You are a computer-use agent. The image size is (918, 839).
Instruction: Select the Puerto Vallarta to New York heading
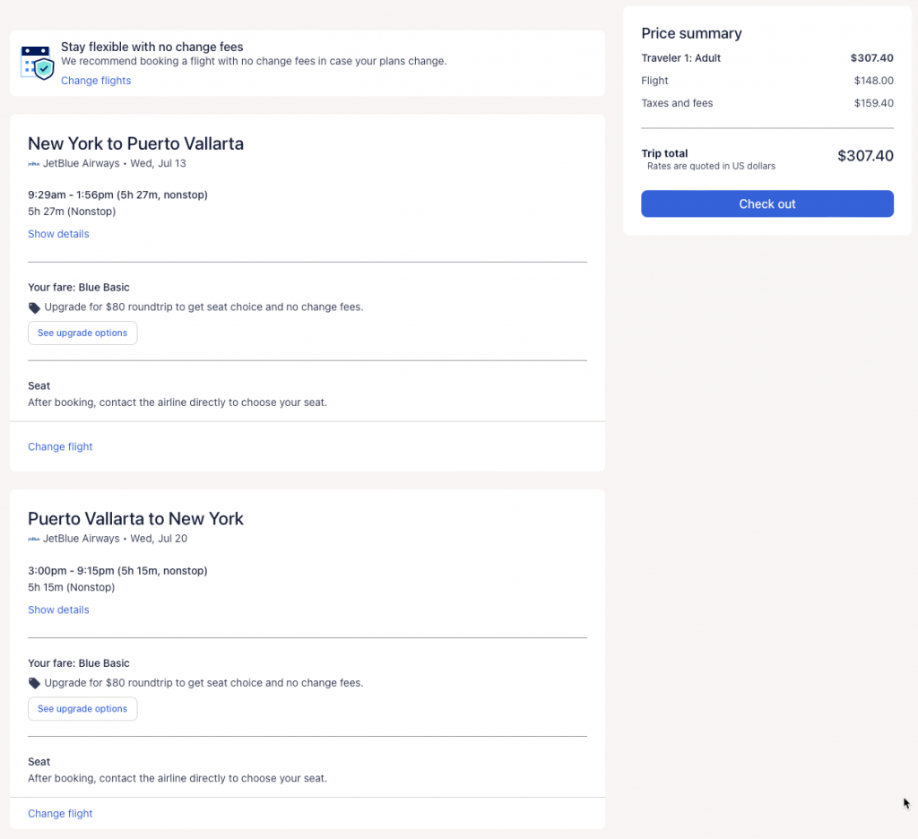pos(135,519)
